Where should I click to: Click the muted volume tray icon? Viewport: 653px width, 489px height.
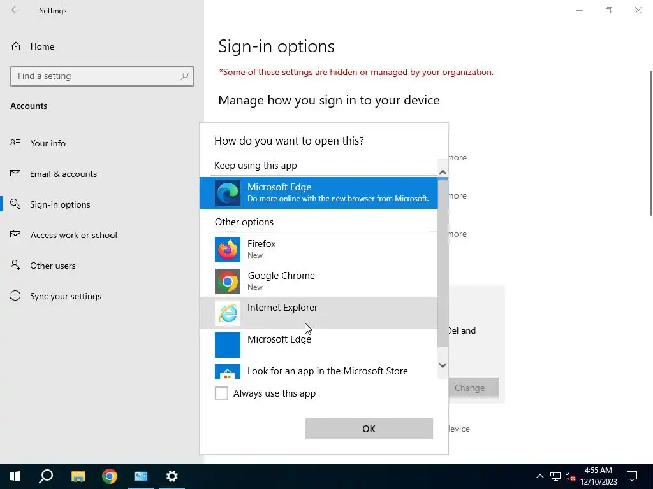click(x=570, y=476)
